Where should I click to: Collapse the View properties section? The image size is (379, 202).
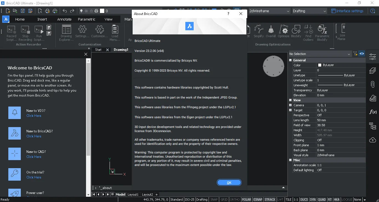(x=290, y=100)
